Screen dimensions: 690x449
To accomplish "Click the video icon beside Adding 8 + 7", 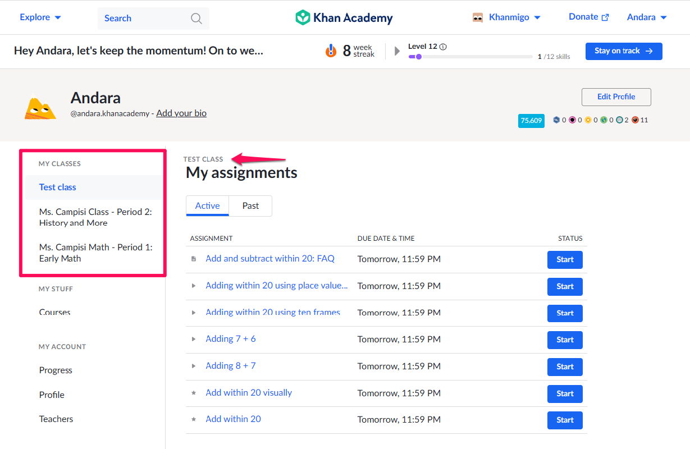I will coord(194,366).
